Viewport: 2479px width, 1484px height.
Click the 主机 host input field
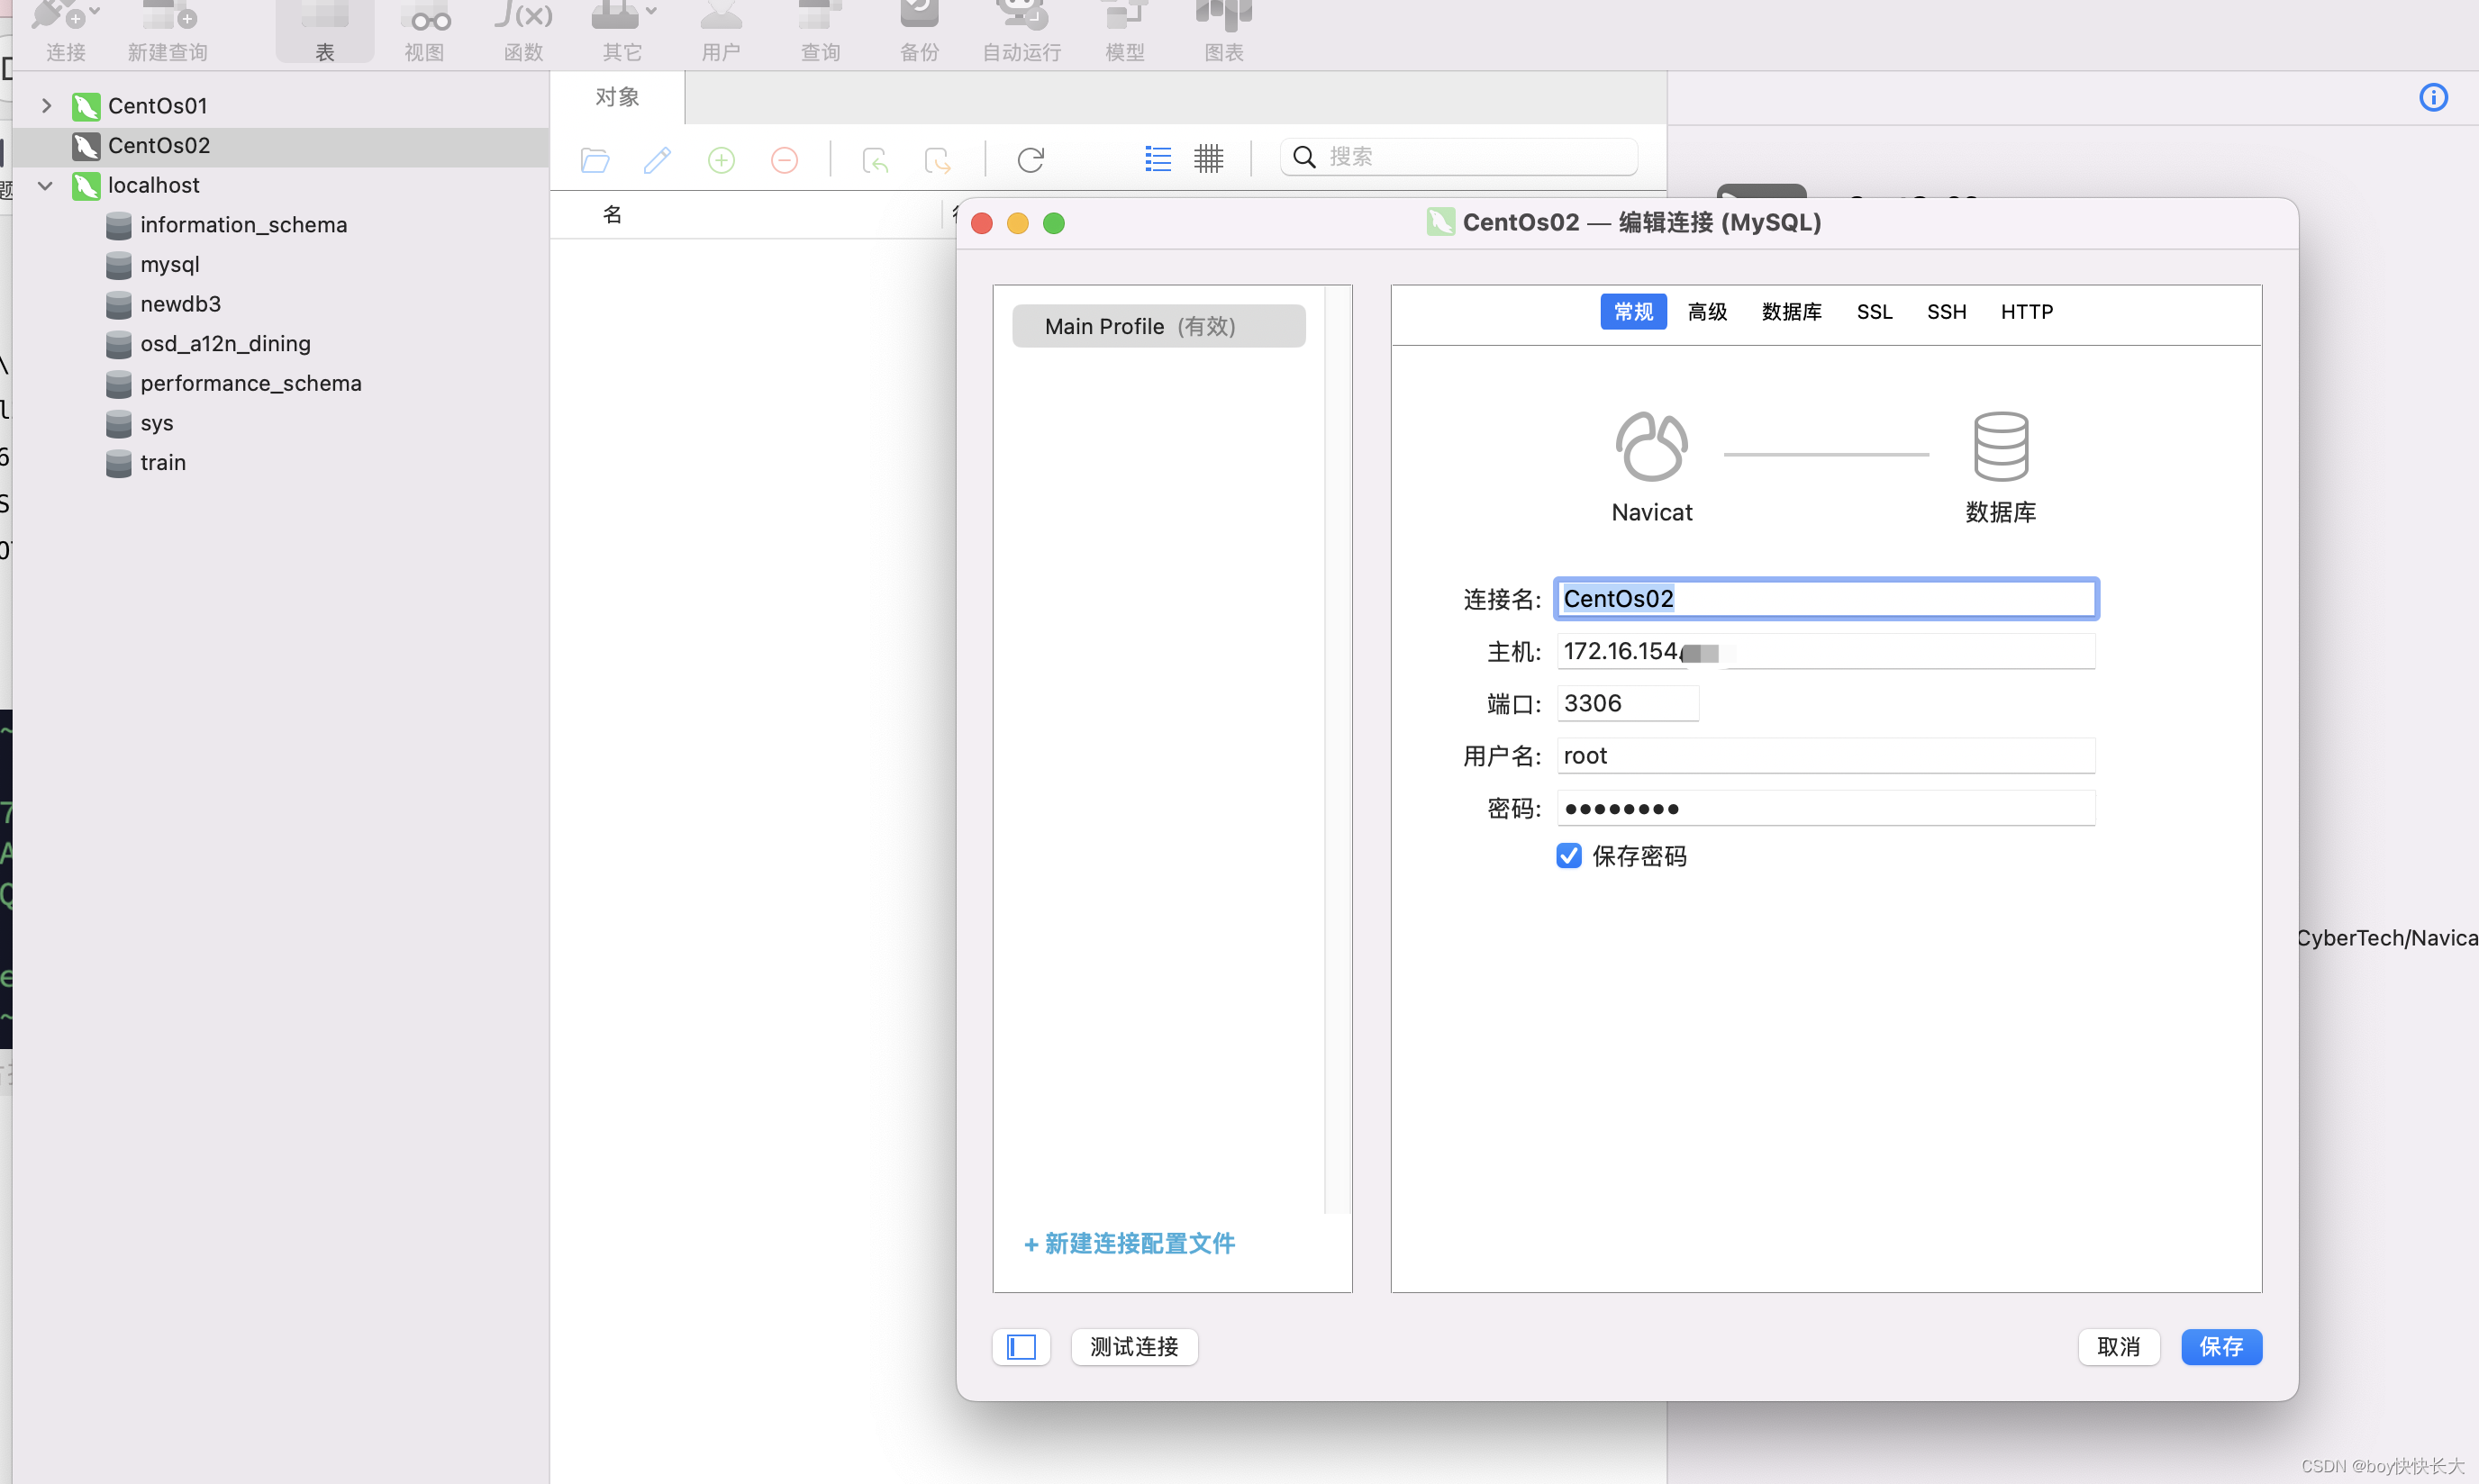(1826, 651)
